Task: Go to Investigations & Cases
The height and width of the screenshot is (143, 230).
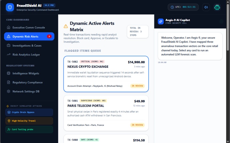Action: pos(29,45)
